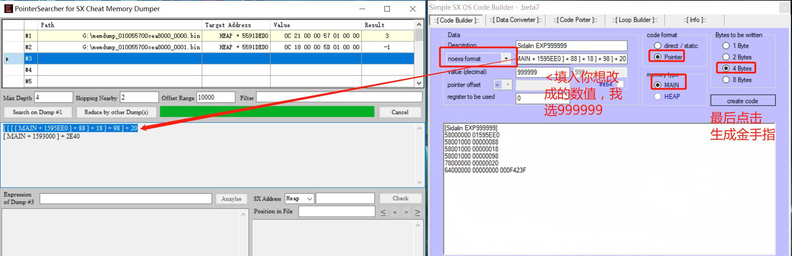This screenshot has width=792, height=256.
Task: Click the Description field Sidalin EXP999999
Action: pyautogui.click(x=571, y=46)
